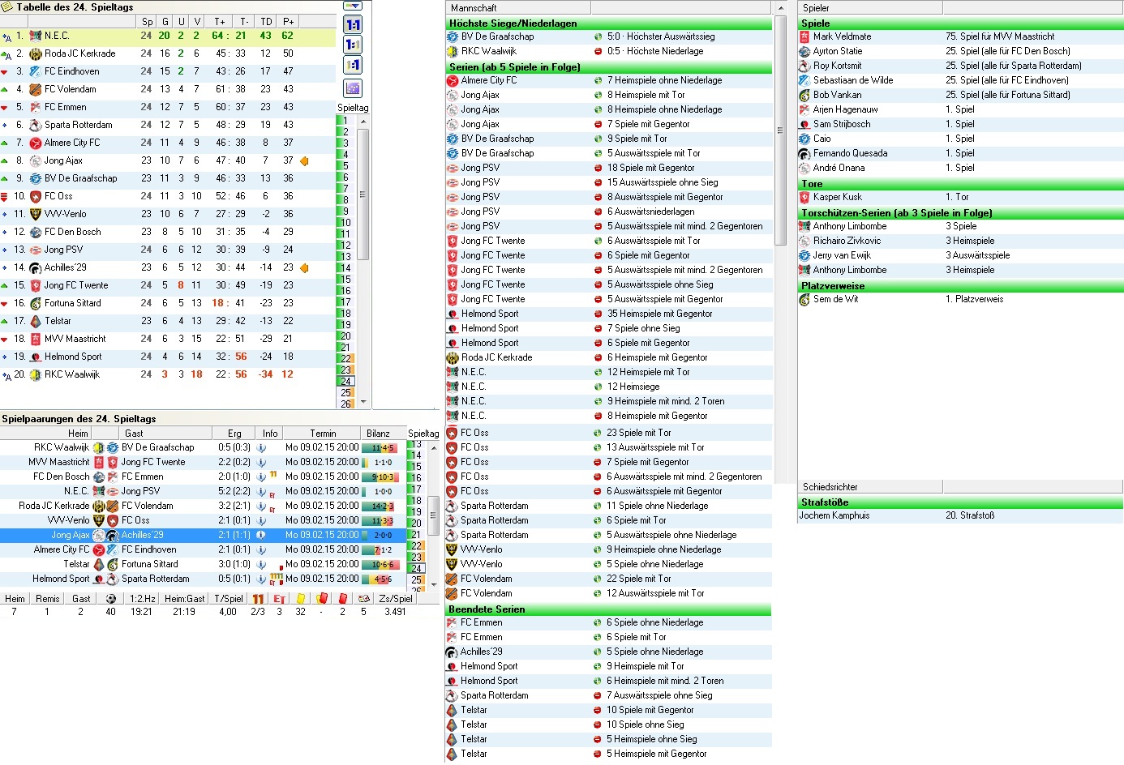
Task: Open info for VVV-Venlo vs FC Oss match
Action: click(261, 520)
